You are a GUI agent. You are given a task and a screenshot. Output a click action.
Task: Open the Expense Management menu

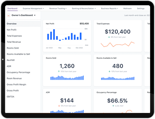[x=33, y=8]
